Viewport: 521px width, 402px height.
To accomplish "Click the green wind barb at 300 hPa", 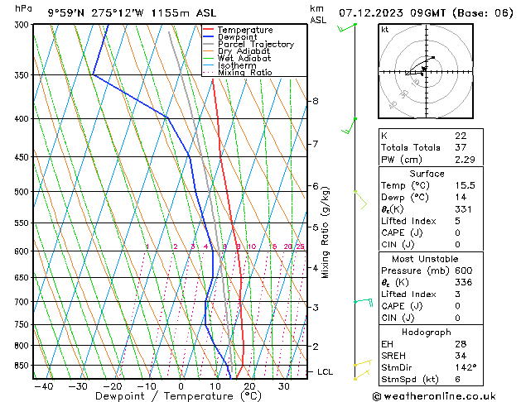I will [x=346, y=29].
